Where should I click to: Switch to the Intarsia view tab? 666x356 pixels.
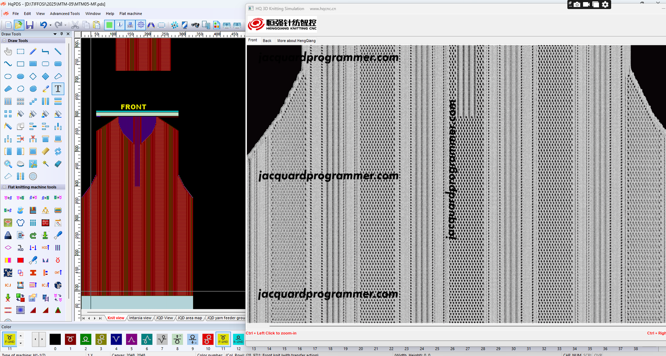point(140,318)
